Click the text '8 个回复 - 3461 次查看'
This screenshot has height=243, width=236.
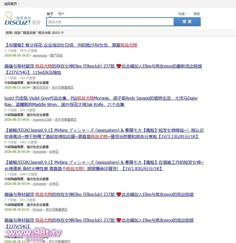21,142
